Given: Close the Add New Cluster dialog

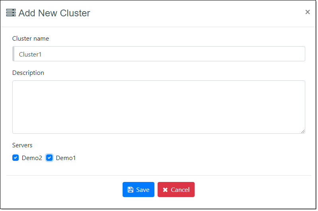Looking at the screenshot, I should pos(307,12).
